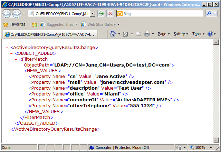Expand Home button dropdown arrow
This screenshot has width=221, height=152.
coord(119,34)
